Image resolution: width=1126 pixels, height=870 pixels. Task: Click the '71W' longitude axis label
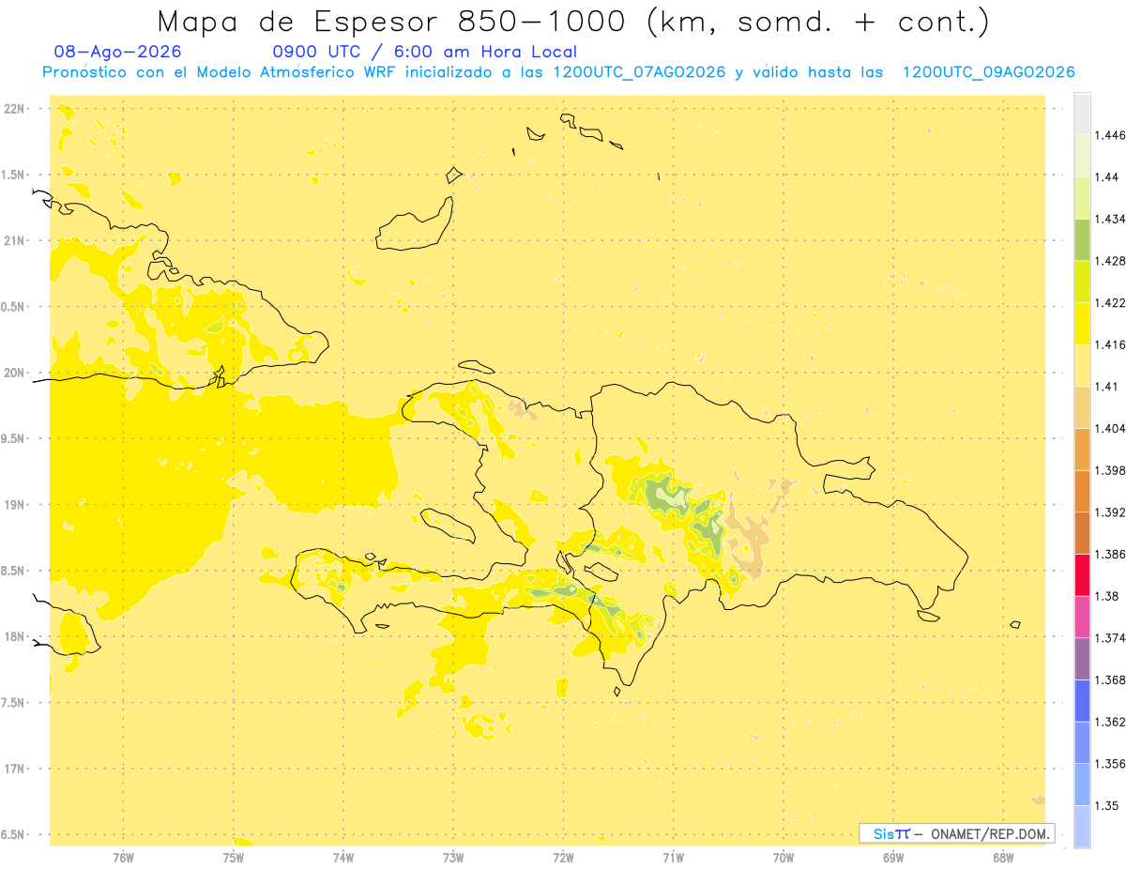[x=673, y=857]
